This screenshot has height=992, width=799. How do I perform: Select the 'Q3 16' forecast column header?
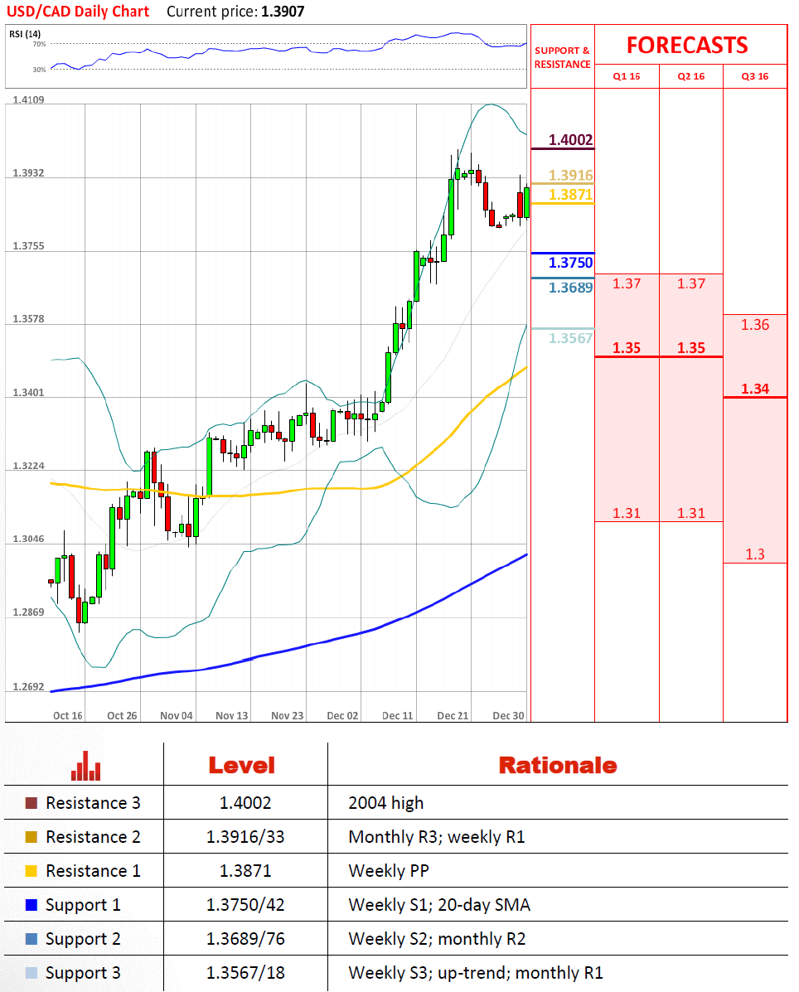tap(755, 76)
